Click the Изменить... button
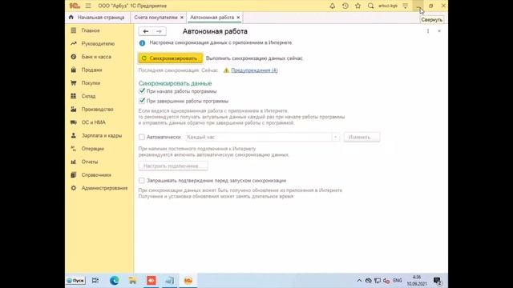Viewport: 513px width, 288px height. coord(362,137)
